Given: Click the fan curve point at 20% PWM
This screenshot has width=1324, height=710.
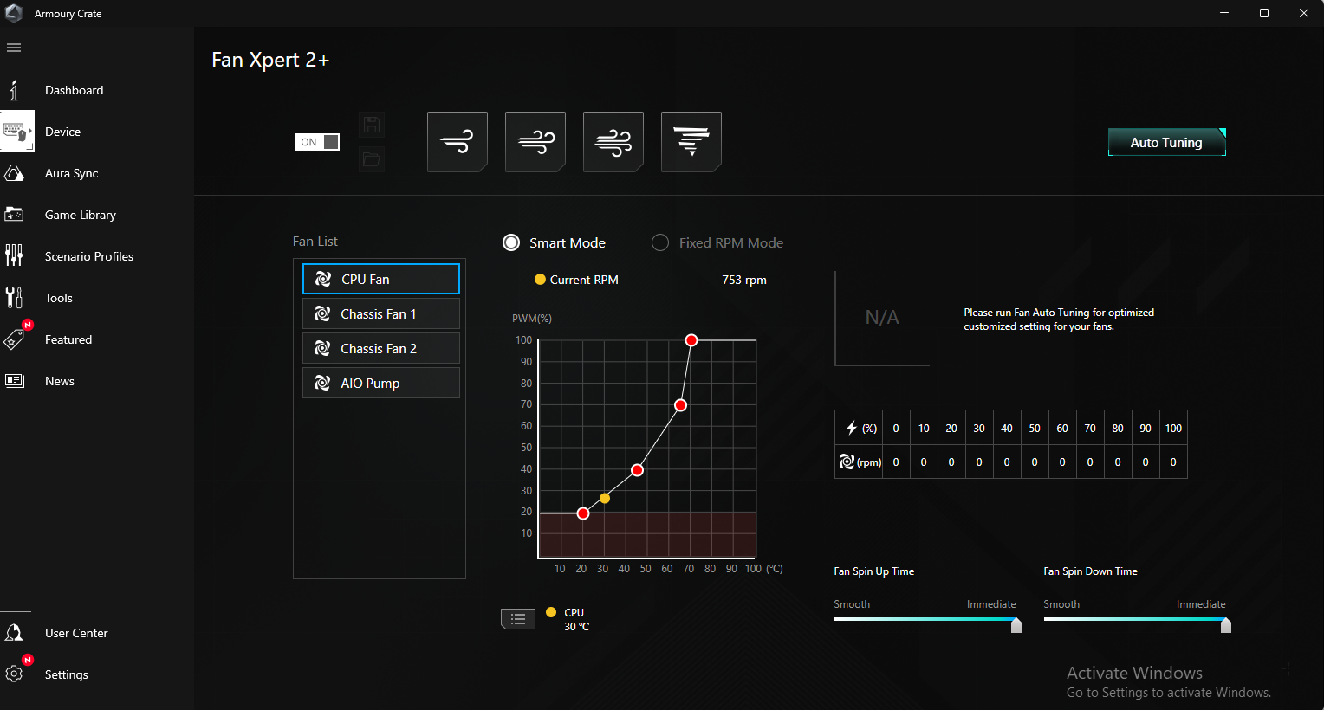Looking at the screenshot, I should click(x=583, y=513).
